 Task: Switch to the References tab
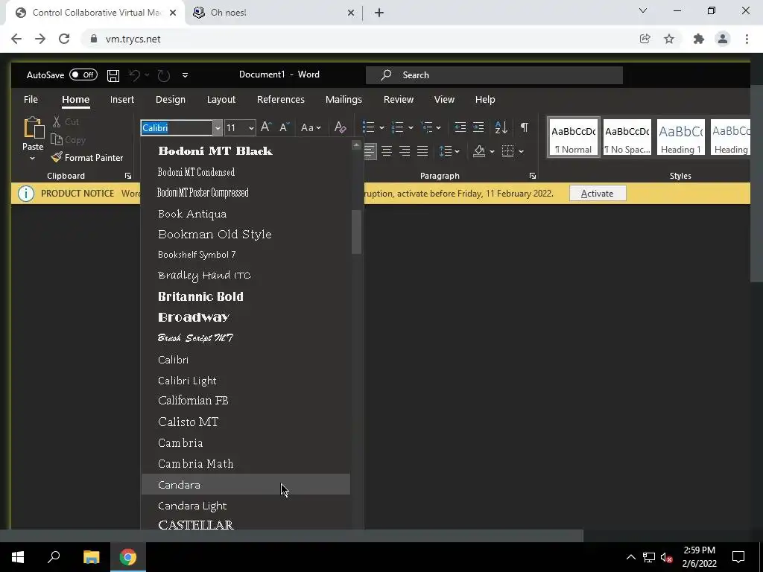[281, 99]
